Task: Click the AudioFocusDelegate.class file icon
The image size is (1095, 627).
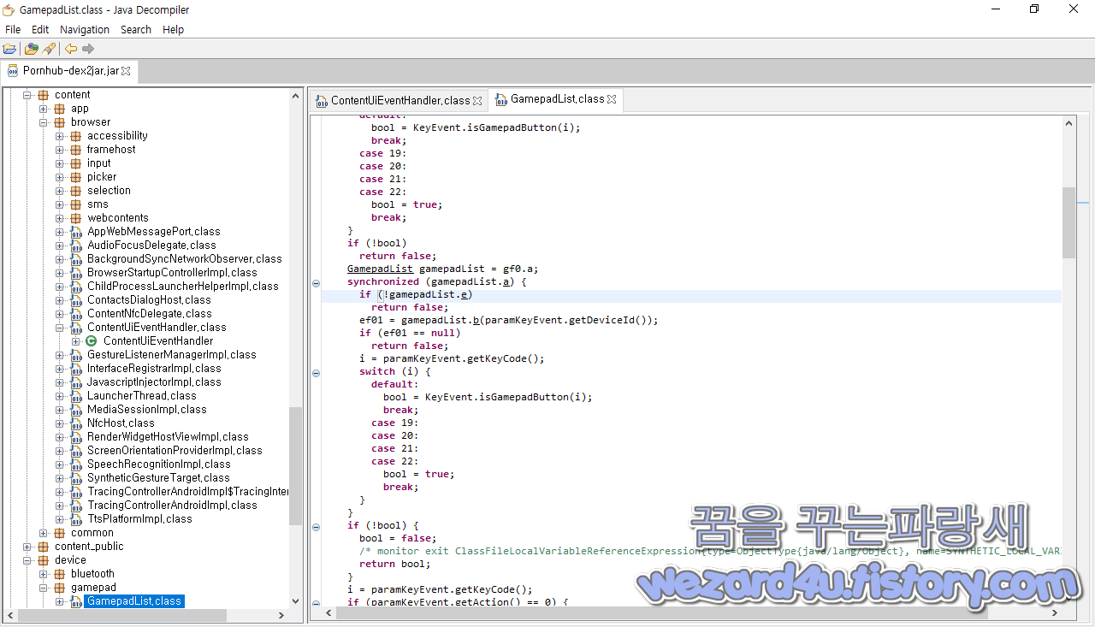Action: (x=75, y=245)
